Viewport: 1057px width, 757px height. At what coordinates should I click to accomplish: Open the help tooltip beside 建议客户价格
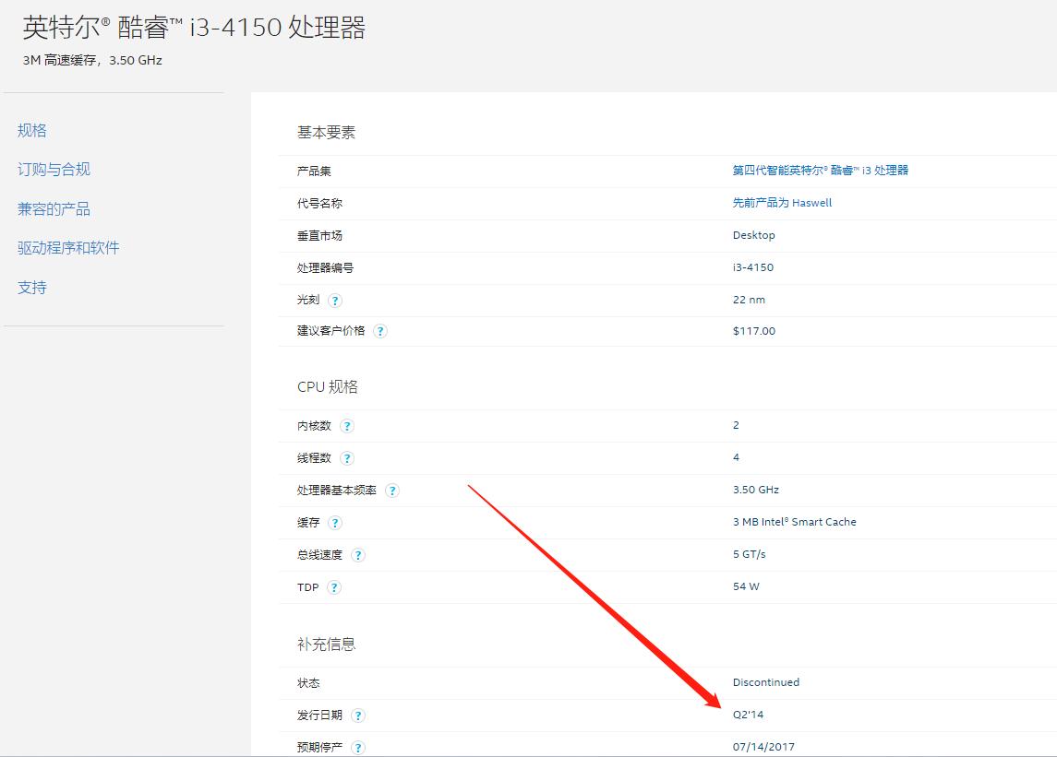380,330
